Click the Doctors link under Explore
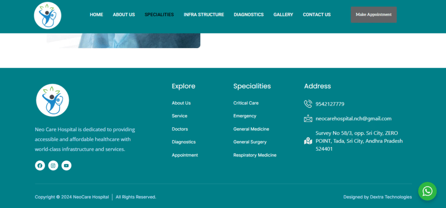This screenshot has width=446, height=208. point(179,129)
